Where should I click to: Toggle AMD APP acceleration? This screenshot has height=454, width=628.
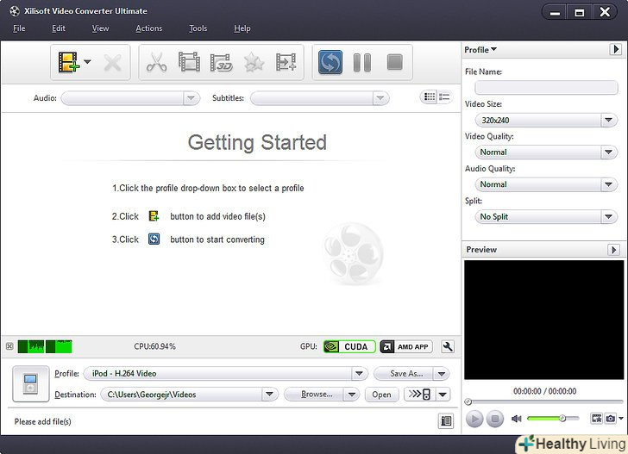405,346
